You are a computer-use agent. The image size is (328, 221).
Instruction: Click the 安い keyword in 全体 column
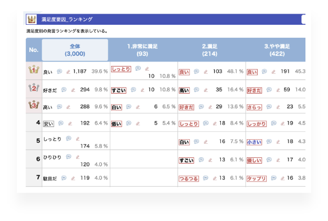tap(48, 124)
